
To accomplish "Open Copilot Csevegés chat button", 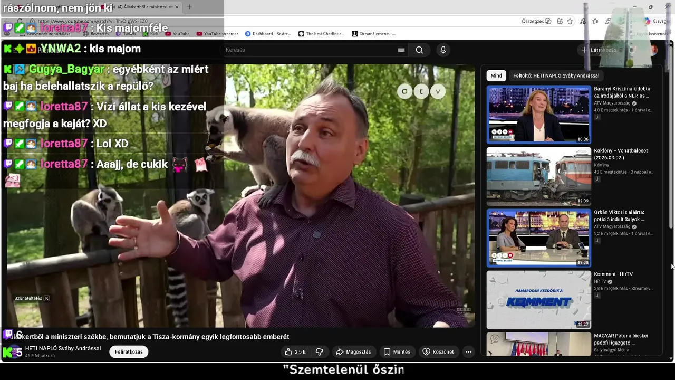I will tap(656, 21).
